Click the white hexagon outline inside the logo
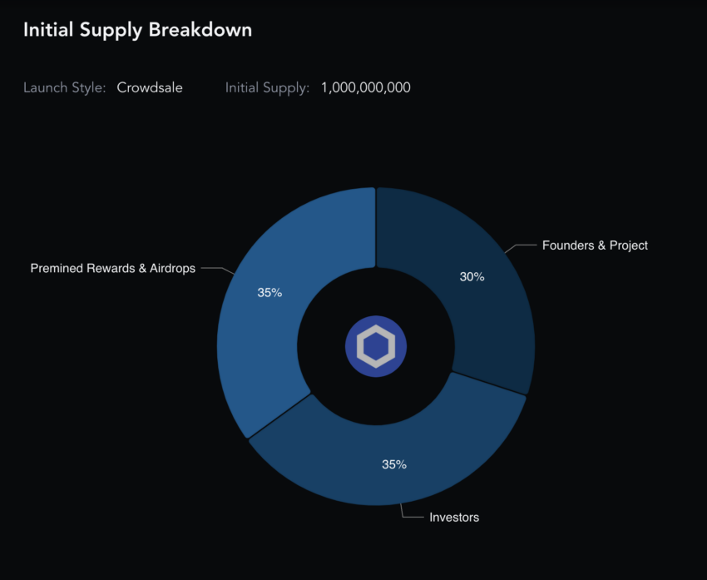The height and width of the screenshot is (580, 707). (x=376, y=346)
